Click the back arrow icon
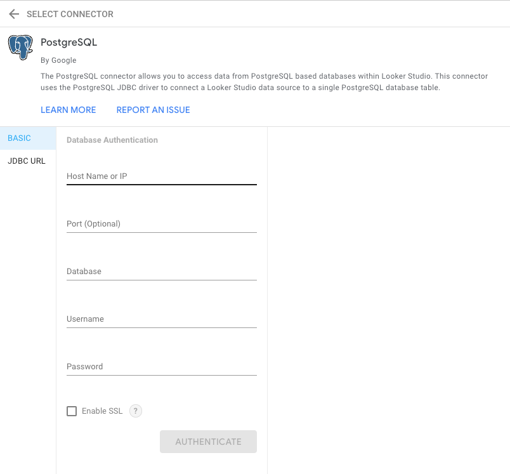 pyautogui.click(x=14, y=14)
